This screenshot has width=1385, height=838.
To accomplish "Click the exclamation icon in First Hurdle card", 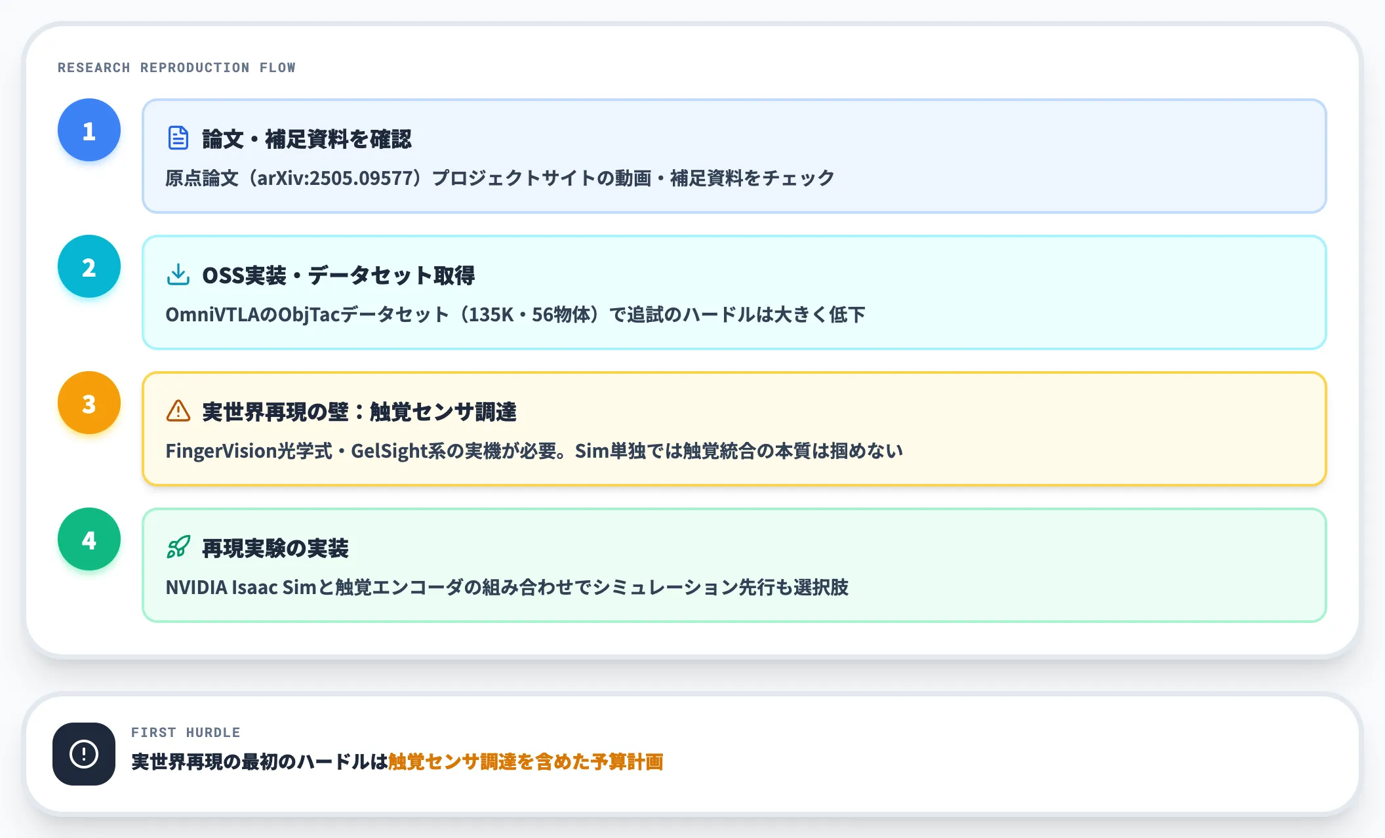I will pyautogui.click(x=84, y=754).
